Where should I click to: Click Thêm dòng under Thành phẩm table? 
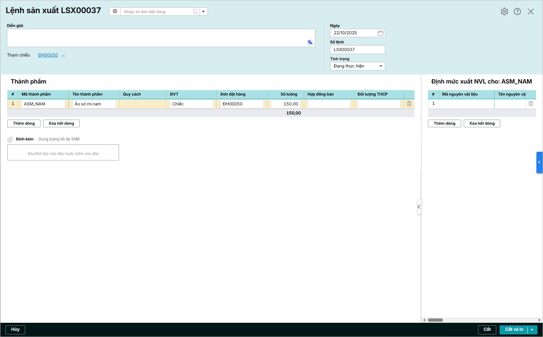coord(24,124)
